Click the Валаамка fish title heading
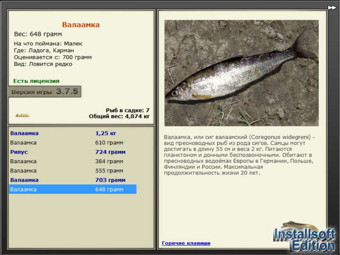Image resolution: width=340 pixels, height=255 pixels. pos(81,25)
